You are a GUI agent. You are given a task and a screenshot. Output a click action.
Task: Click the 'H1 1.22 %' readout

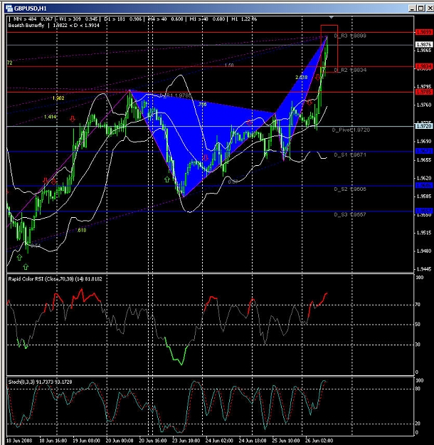tap(244, 19)
